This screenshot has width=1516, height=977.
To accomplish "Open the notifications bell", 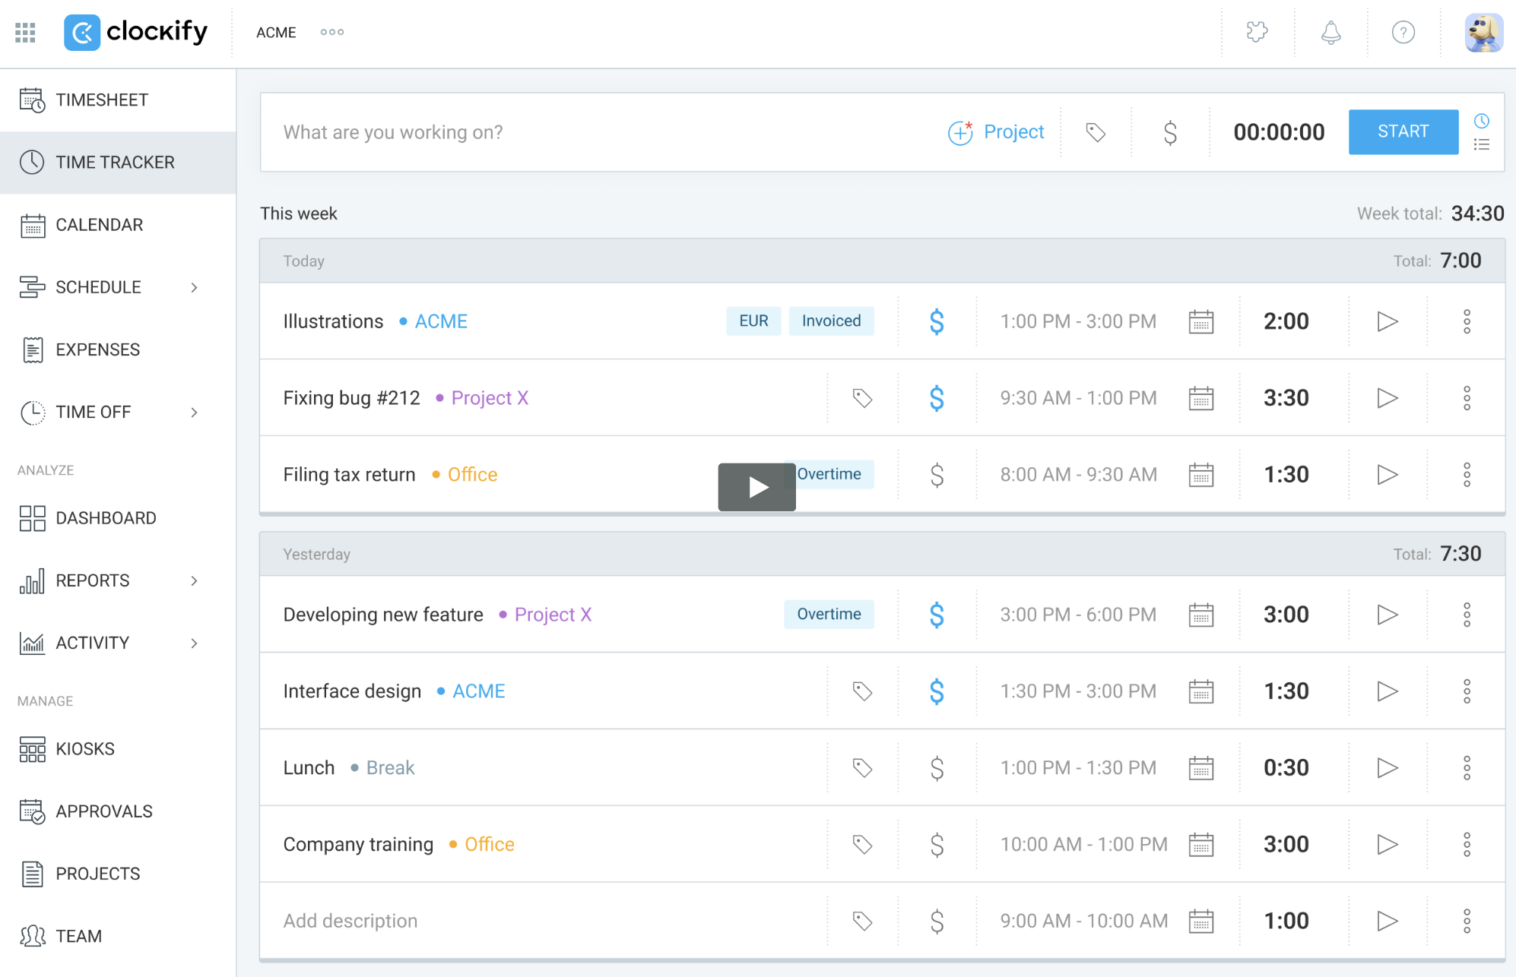I will pos(1330,33).
